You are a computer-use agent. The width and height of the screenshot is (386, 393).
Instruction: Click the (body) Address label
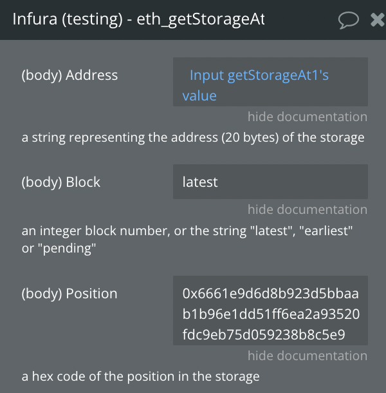point(69,75)
